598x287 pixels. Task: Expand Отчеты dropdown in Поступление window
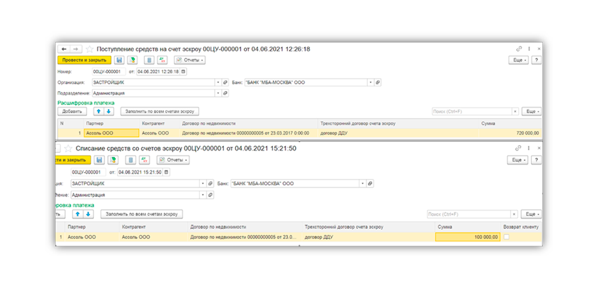click(190, 61)
